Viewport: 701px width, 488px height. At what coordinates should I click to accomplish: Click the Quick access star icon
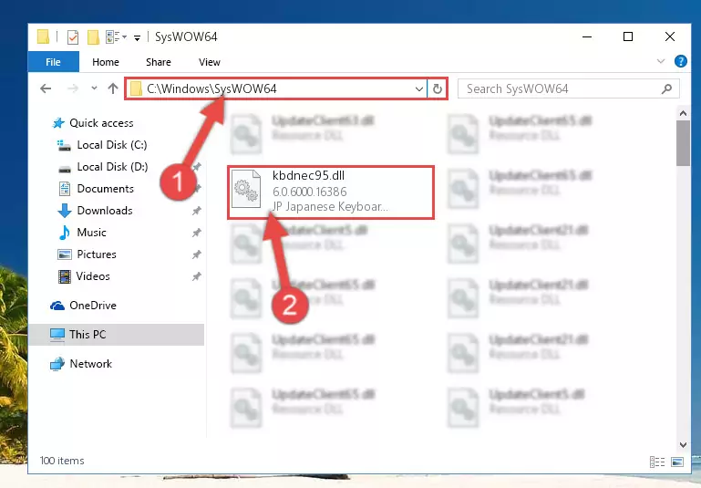(x=58, y=123)
